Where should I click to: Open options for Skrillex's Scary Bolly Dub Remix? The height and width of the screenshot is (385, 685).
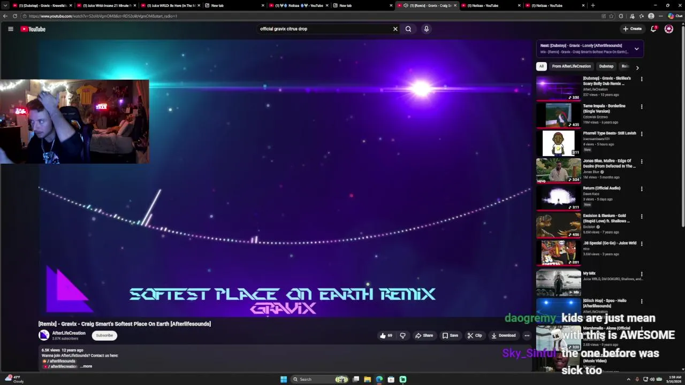coord(642,79)
